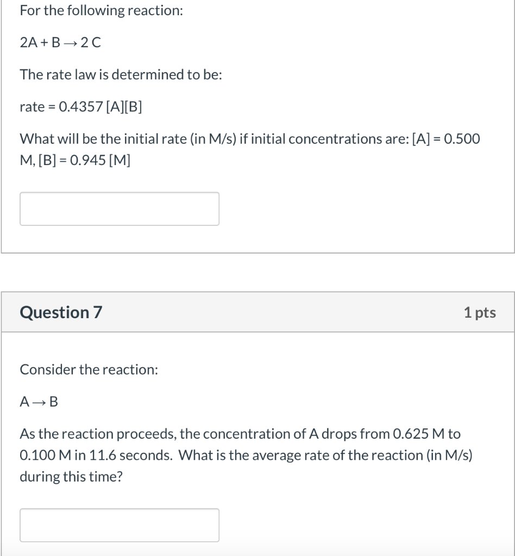Click the value 0.625 M in Question 7
This screenshot has height=556, width=515.
click(413, 433)
